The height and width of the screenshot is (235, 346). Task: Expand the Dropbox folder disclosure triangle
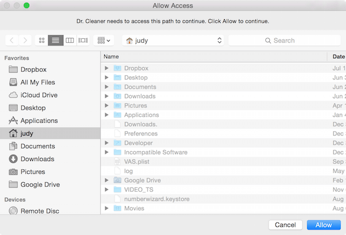coord(107,68)
